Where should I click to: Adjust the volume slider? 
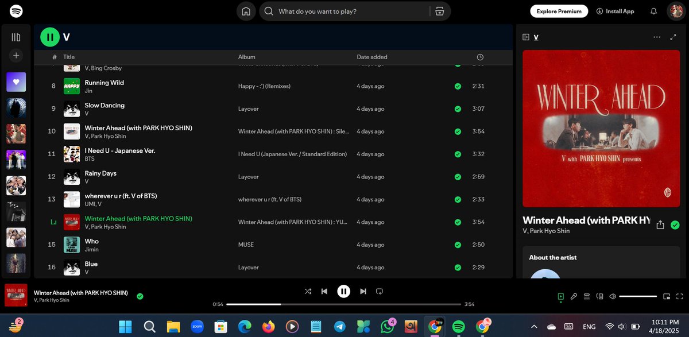tap(638, 296)
